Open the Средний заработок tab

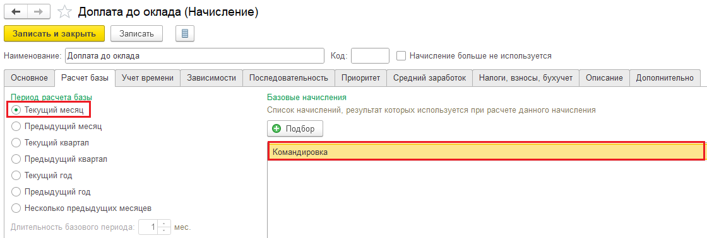coord(429,78)
